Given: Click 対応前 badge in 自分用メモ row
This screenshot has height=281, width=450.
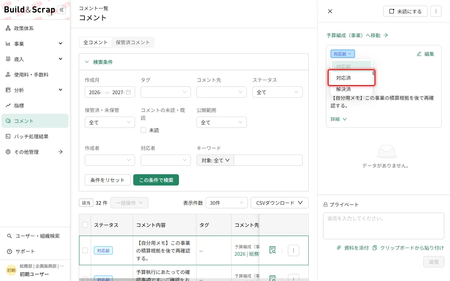Looking at the screenshot, I should pyautogui.click(x=103, y=250).
